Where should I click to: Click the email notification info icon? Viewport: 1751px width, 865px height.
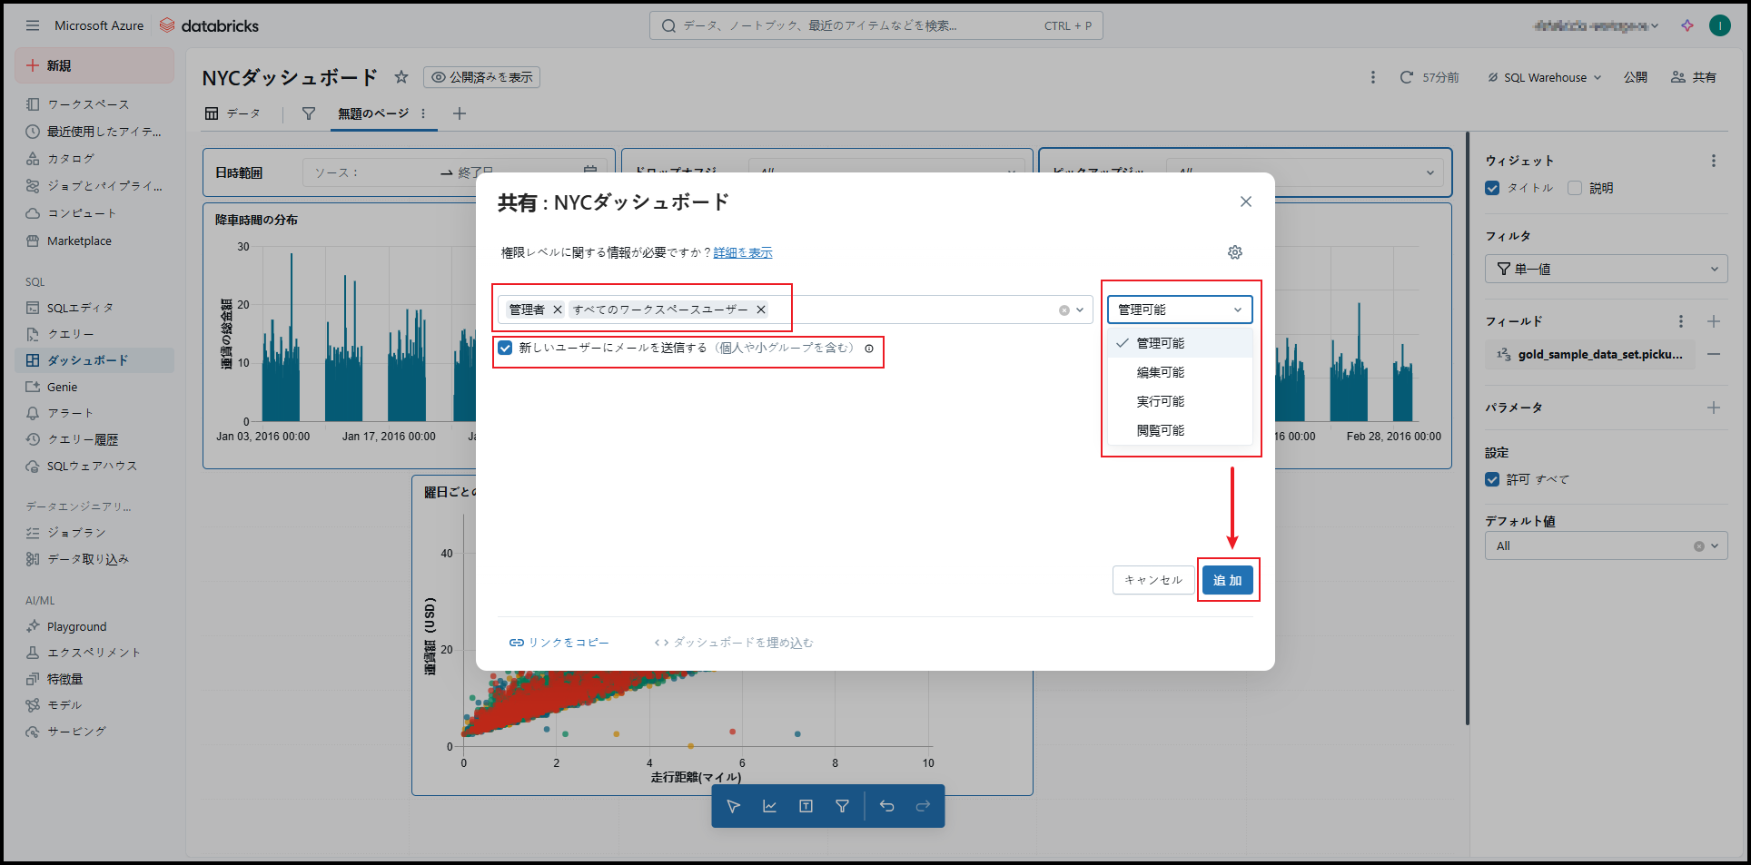[869, 349]
